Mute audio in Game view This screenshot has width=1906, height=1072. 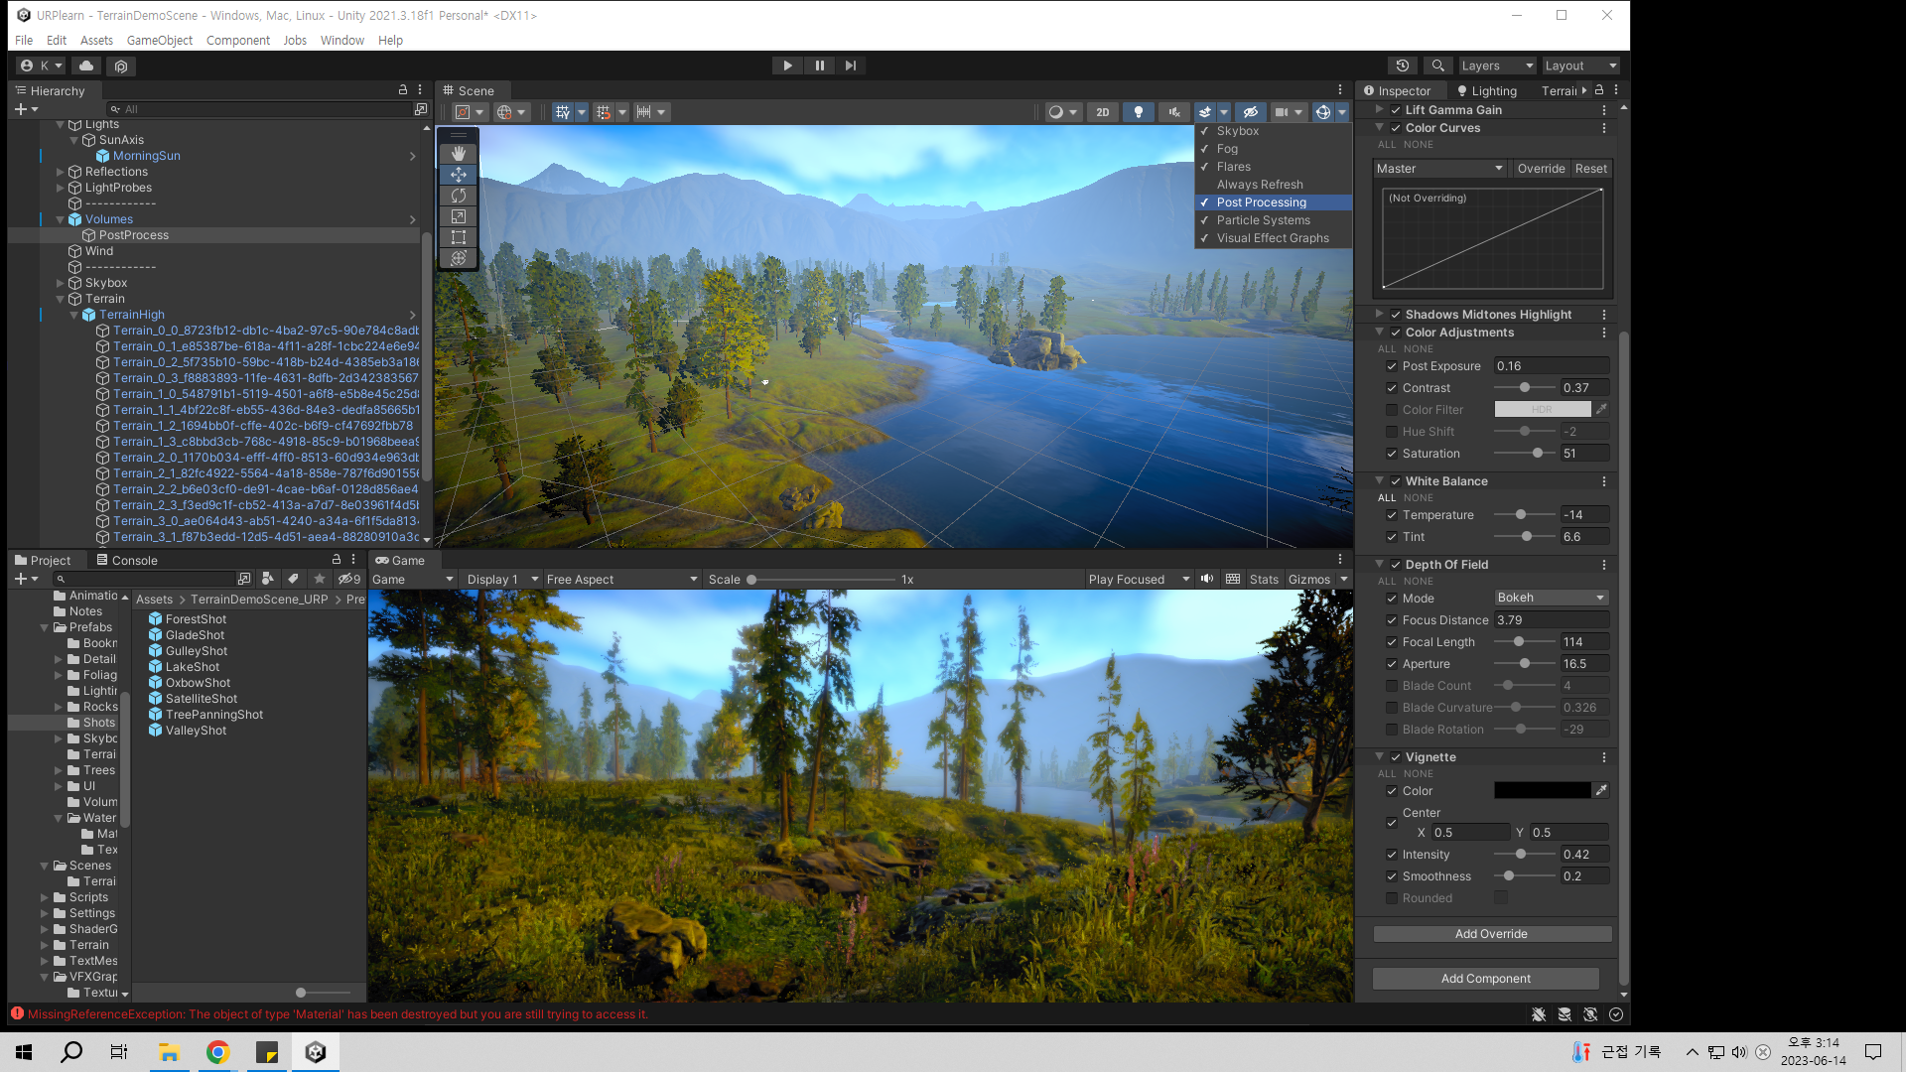[x=1207, y=579]
